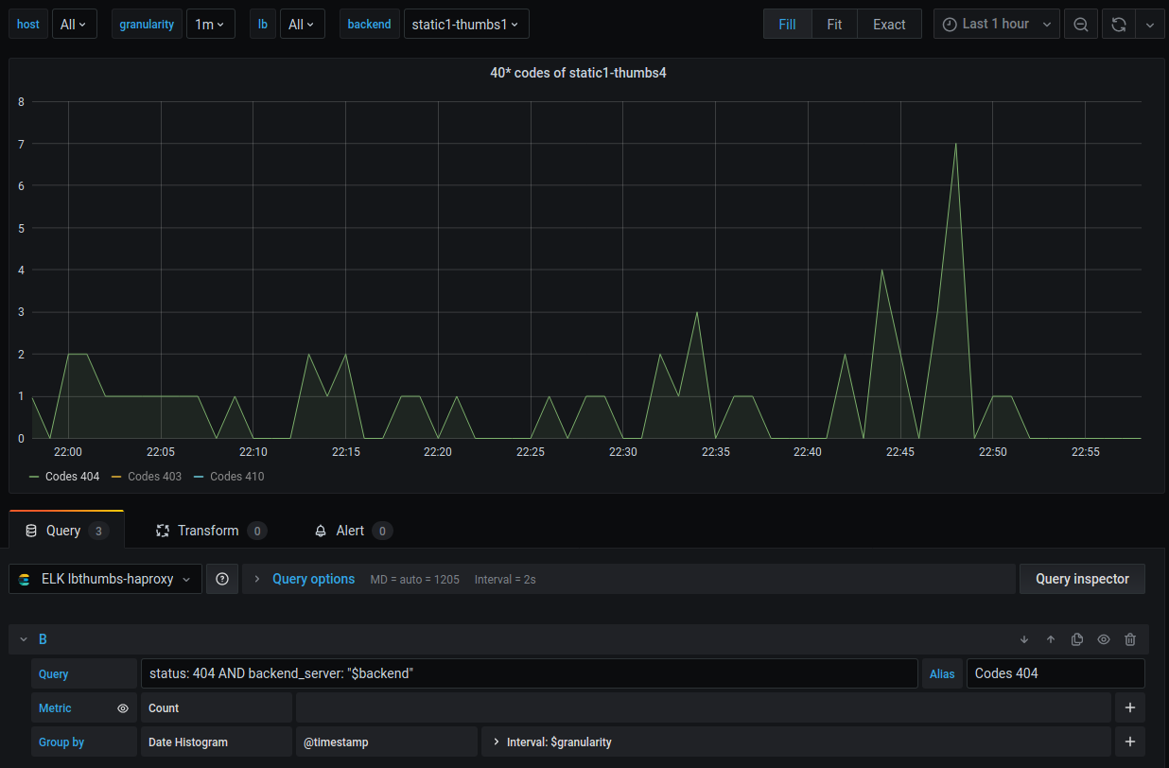Open the Query inspector

click(1082, 579)
